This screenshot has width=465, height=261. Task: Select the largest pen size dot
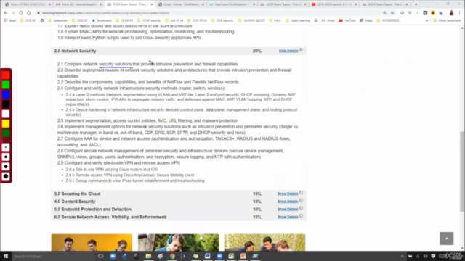tap(6, 176)
